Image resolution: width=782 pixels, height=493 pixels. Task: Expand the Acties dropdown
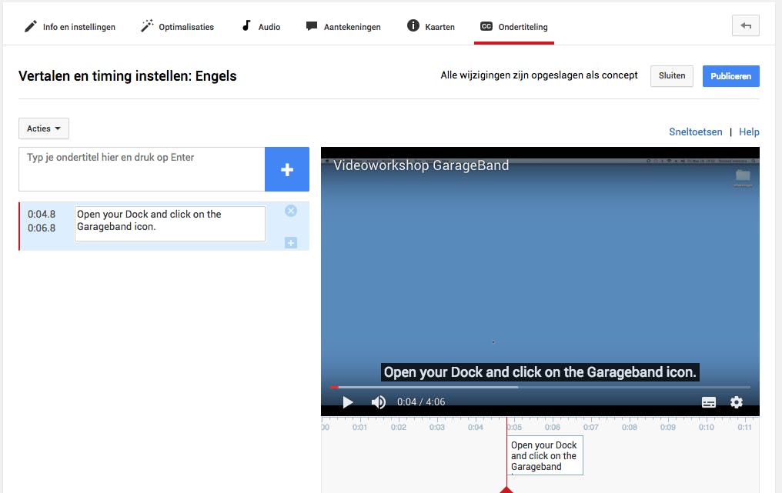click(44, 128)
